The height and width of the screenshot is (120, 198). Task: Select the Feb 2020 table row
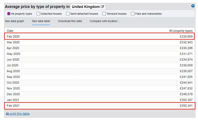click(99, 36)
